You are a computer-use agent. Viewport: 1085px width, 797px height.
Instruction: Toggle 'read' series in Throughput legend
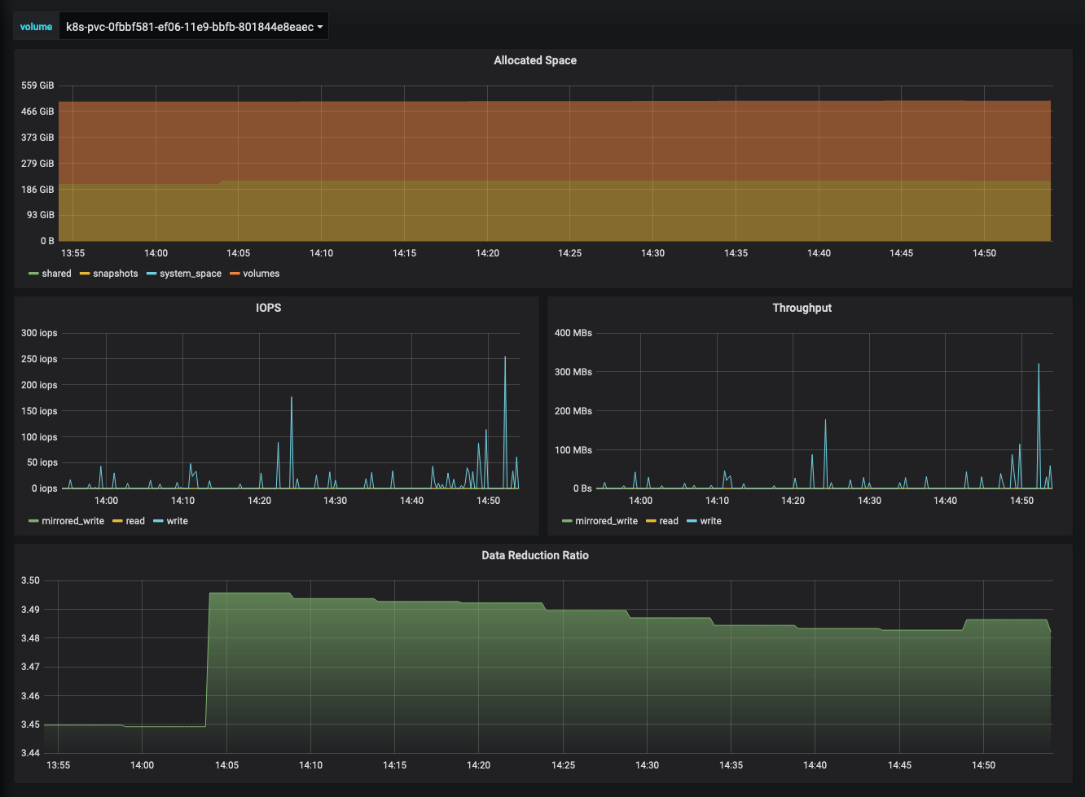point(669,521)
